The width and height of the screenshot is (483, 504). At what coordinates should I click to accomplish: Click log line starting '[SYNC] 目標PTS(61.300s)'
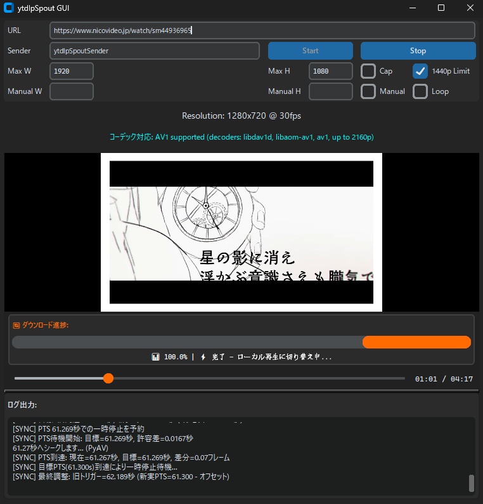pyautogui.click(x=95, y=467)
